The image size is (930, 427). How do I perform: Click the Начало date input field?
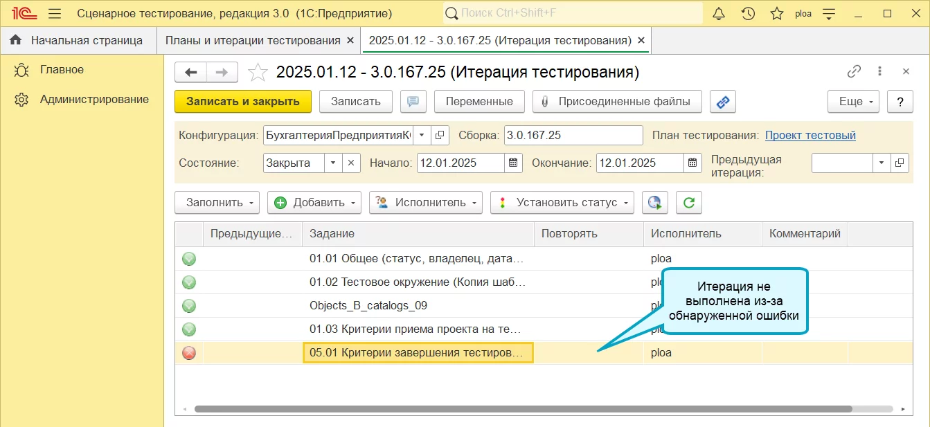[x=460, y=163]
